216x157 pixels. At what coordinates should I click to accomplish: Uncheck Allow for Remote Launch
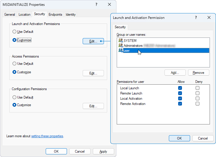180,93
